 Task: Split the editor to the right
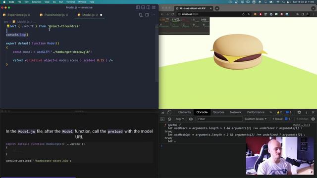point(147,15)
